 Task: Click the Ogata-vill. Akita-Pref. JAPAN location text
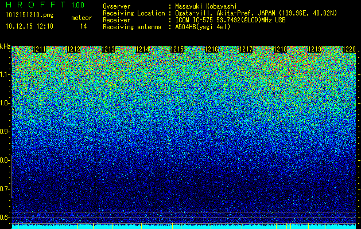256,13
